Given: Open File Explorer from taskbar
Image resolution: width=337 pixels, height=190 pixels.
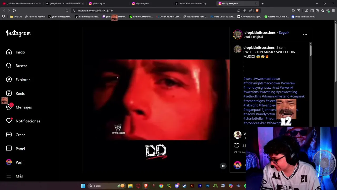Looking at the screenshot, I should 130,186.
